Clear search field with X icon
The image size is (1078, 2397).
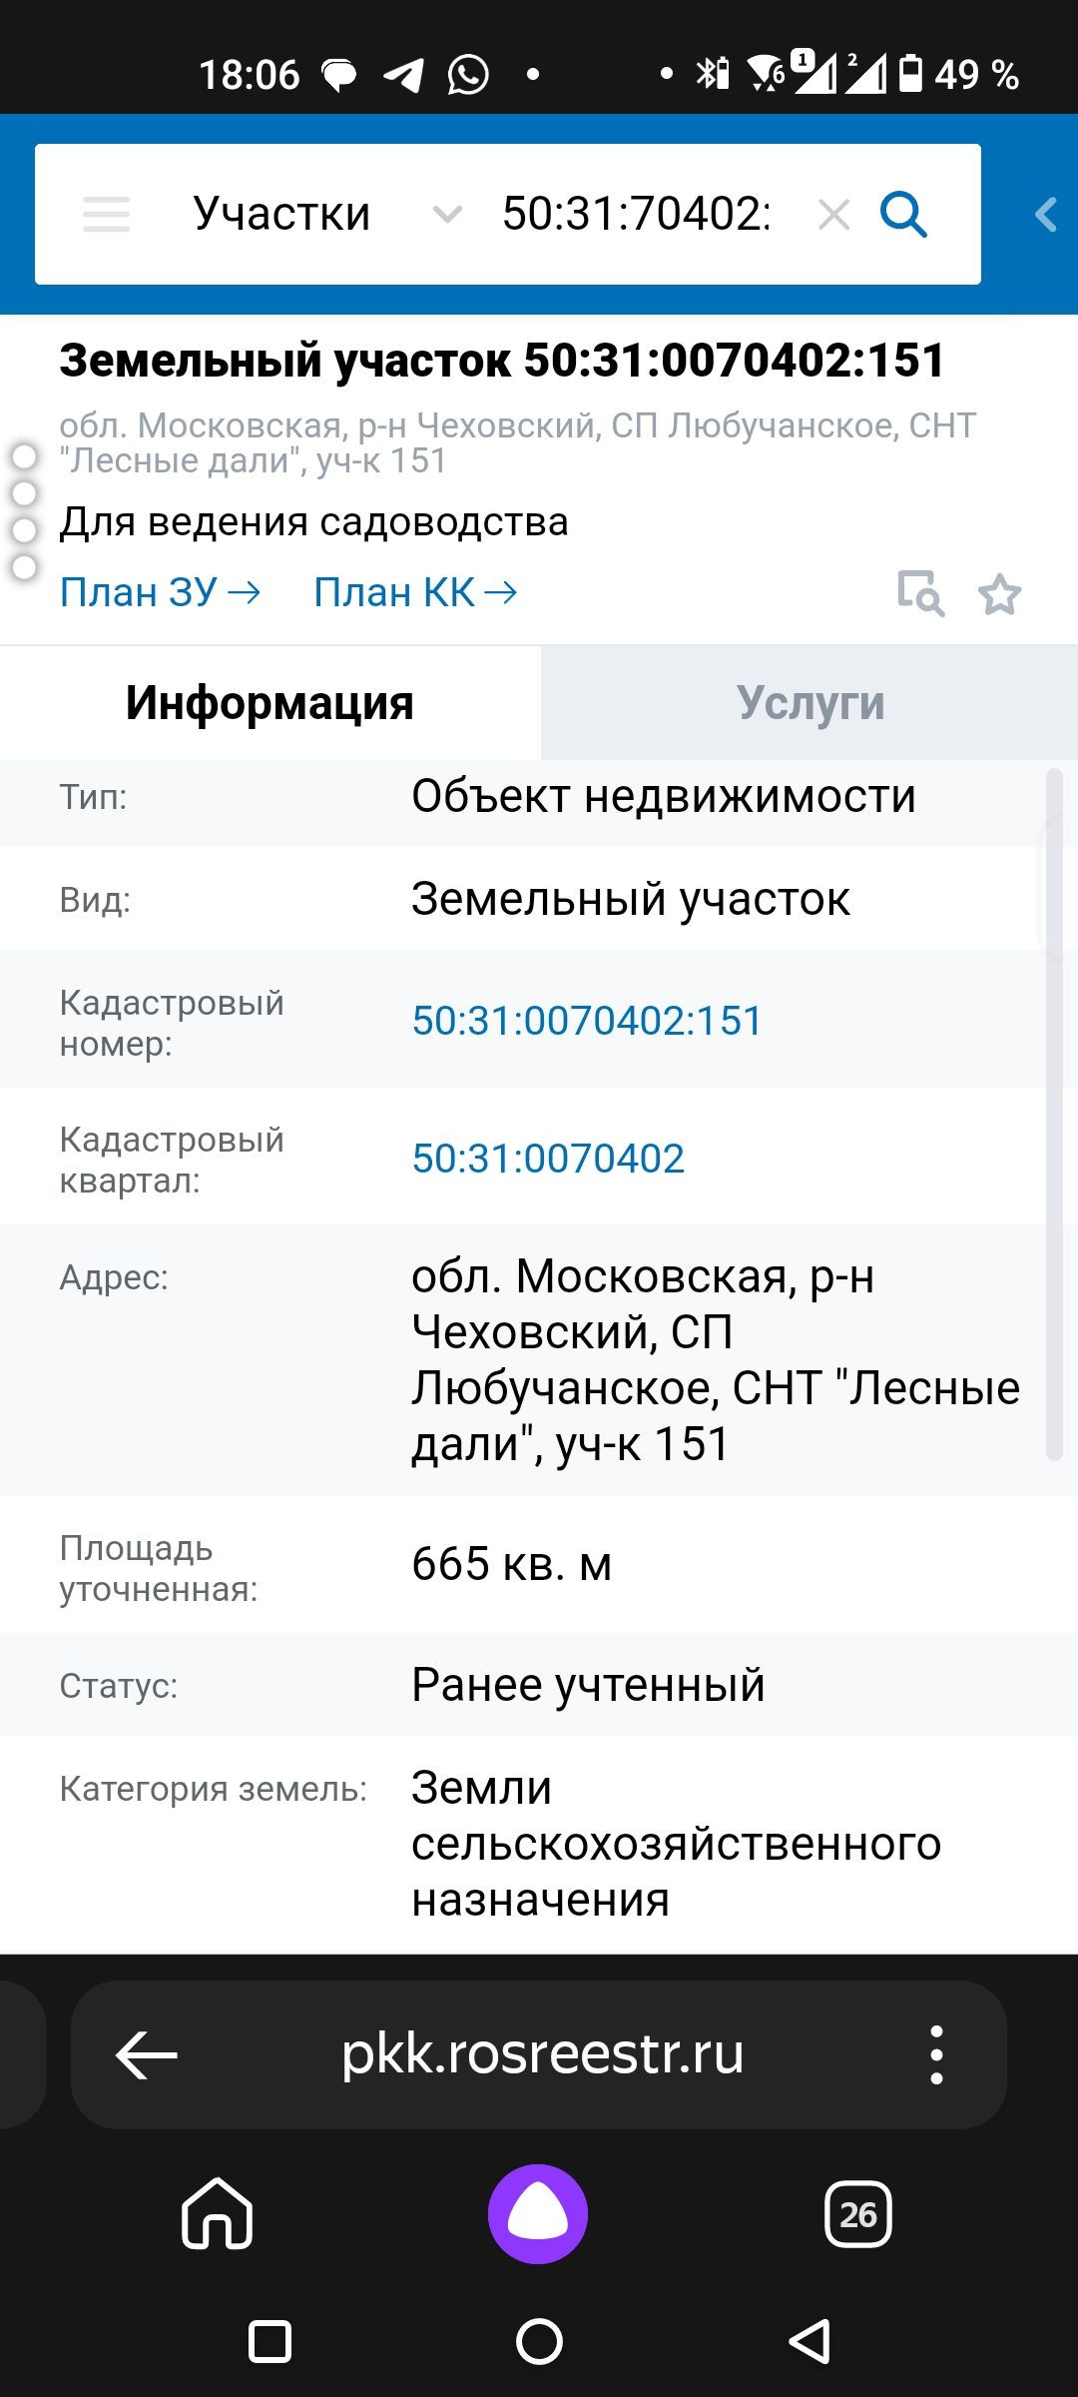coord(833,215)
